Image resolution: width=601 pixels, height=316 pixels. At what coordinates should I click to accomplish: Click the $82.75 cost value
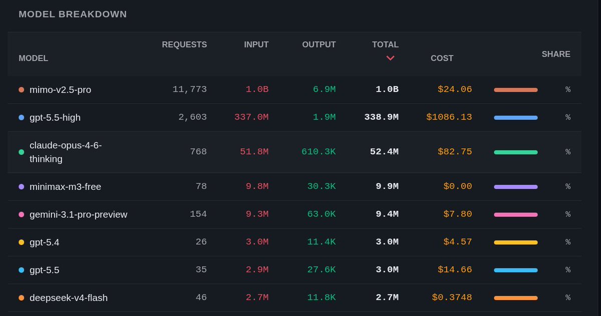click(455, 152)
